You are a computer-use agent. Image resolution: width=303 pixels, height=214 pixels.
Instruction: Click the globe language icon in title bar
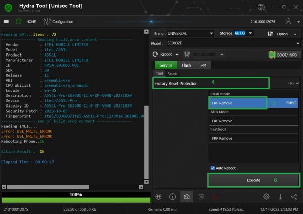tap(261, 7)
